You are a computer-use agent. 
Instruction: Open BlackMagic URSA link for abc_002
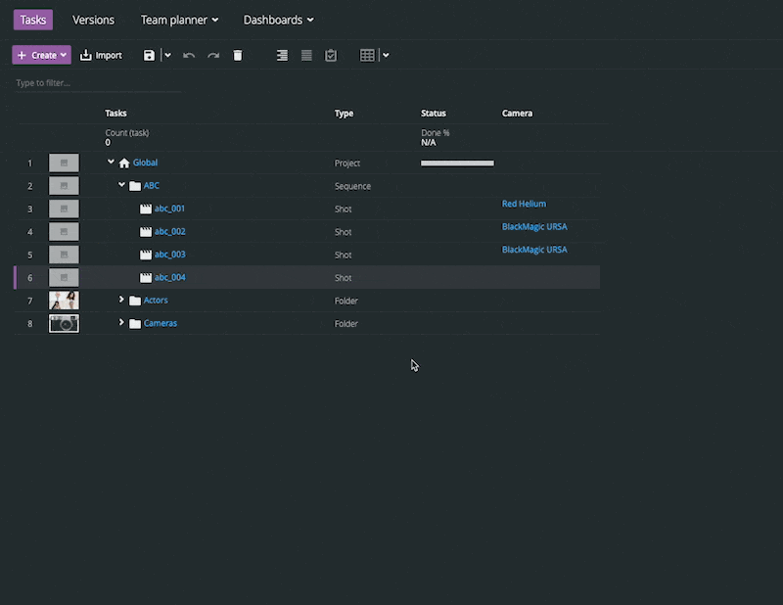tap(534, 227)
